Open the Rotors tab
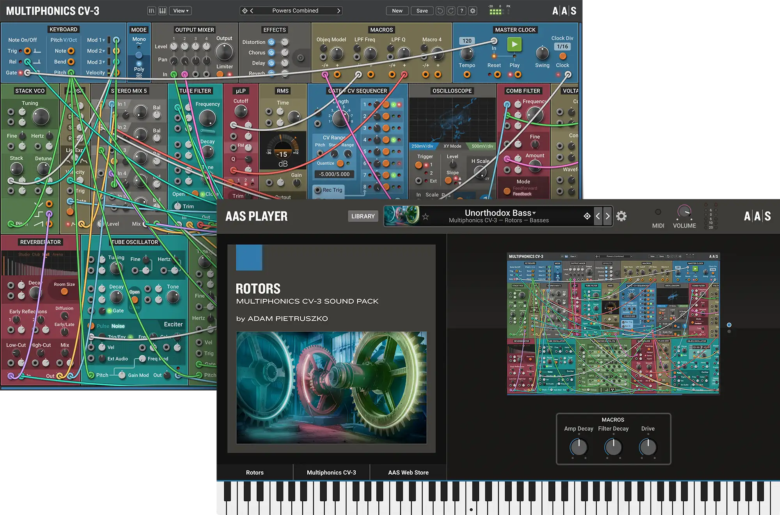Screen dimensions: 780x515 pyautogui.click(x=255, y=472)
